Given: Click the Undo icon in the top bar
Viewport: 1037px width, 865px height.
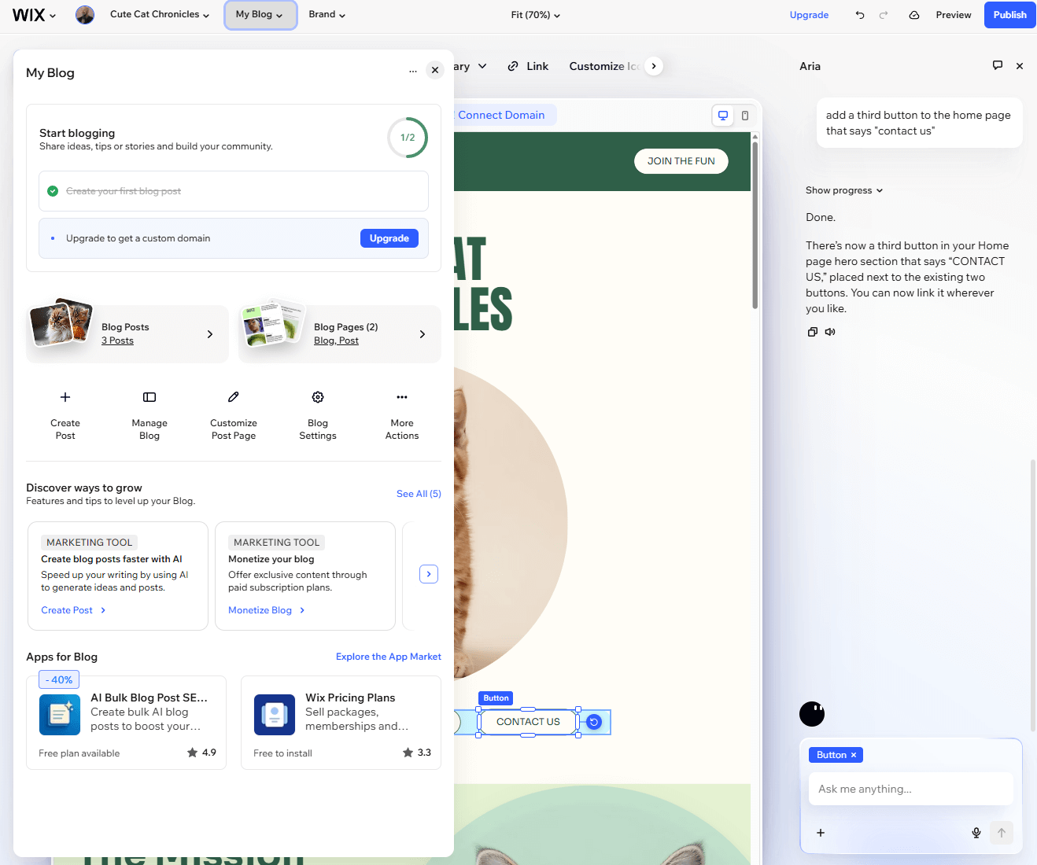Looking at the screenshot, I should point(859,14).
